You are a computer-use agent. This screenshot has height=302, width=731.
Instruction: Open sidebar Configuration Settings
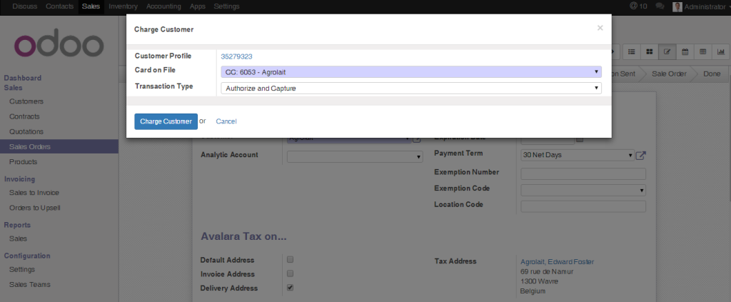[x=22, y=269]
